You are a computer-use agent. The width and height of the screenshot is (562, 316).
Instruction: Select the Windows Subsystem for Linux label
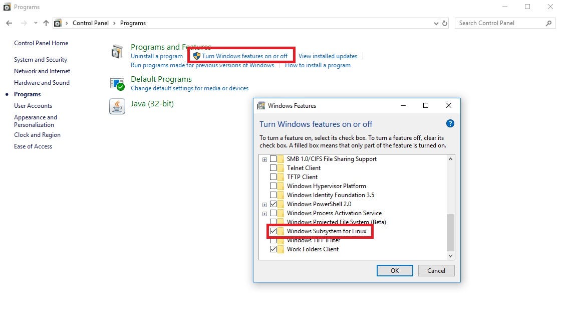pyautogui.click(x=327, y=231)
